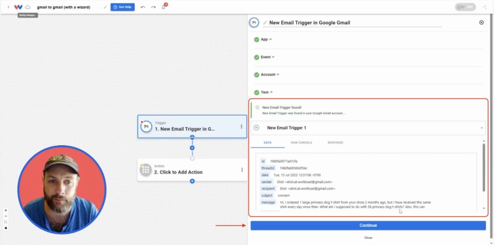The image size is (494, 245).
Task: Click the share icon at top right
Action: [x=484, y=7]
